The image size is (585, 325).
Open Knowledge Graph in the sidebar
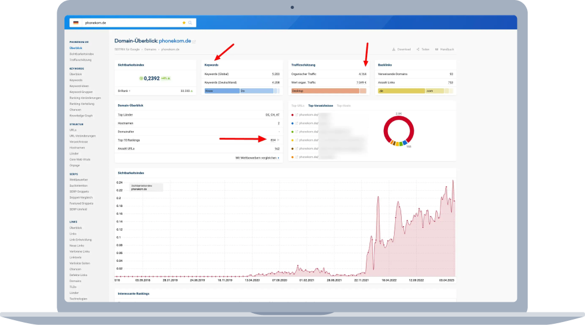tap(82, 116)
